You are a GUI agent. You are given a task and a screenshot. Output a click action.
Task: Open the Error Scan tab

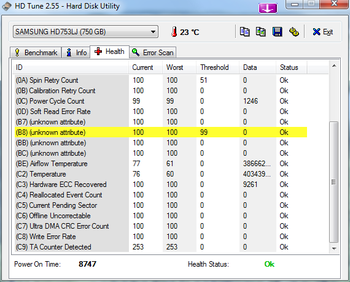153,53
